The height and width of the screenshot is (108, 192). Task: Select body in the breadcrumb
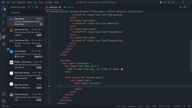(x=74, y=11)
